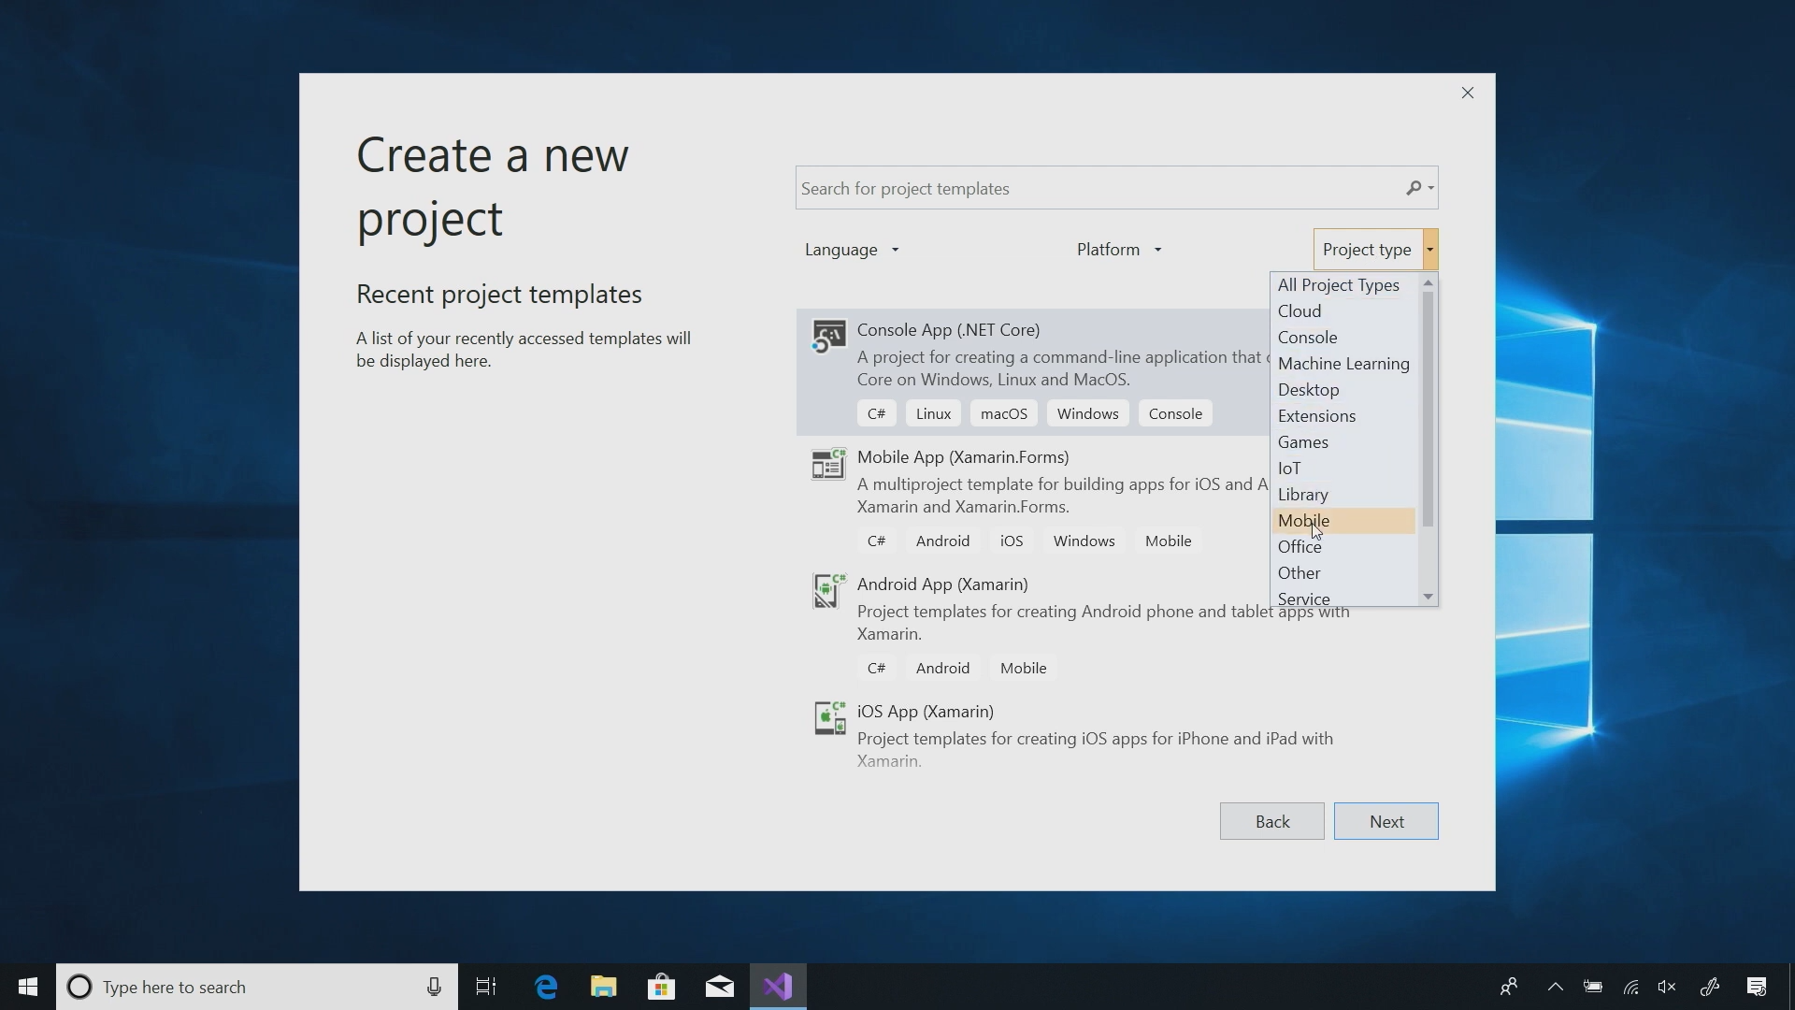Open the Language filter dropdown
Image resolution: width=1795 pixels, height=1010 pixels.
click(852, 250)
